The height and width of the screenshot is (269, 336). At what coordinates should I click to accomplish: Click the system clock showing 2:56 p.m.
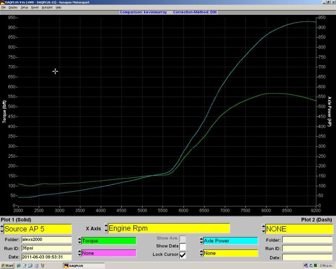click(x=326, y=266)
